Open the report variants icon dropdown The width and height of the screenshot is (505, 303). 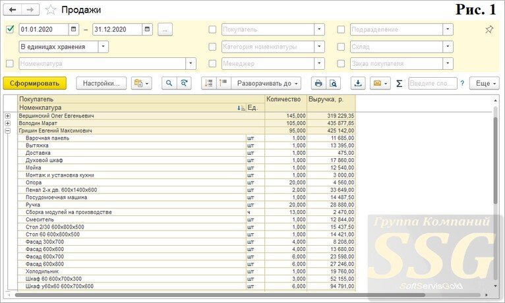tap(142, 83)
